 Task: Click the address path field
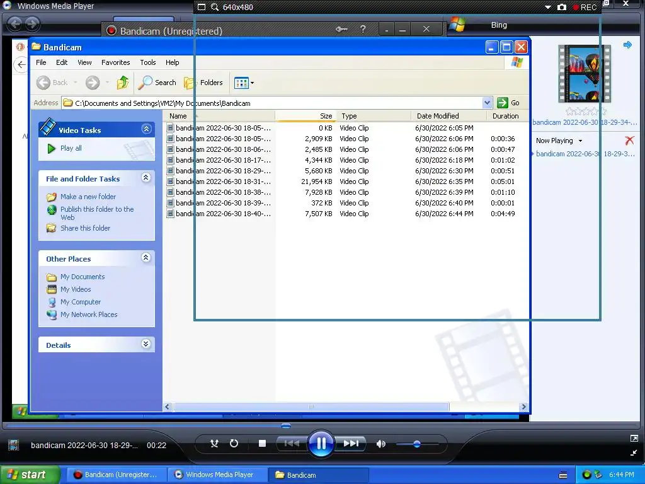point(271,103)
